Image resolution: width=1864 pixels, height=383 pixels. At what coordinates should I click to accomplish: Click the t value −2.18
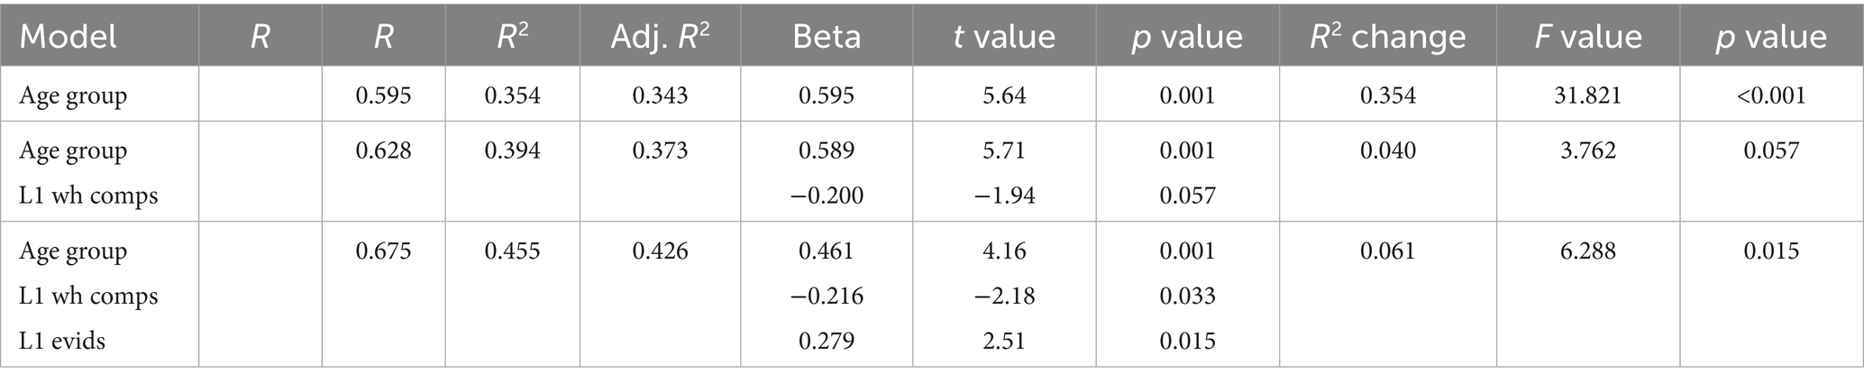(1004, 296)
